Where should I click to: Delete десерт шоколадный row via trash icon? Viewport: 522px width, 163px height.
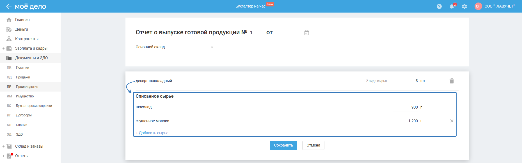[x=452, y=81]
